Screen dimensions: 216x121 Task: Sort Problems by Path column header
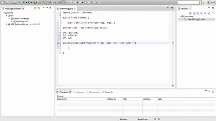[x=132, y=99]
